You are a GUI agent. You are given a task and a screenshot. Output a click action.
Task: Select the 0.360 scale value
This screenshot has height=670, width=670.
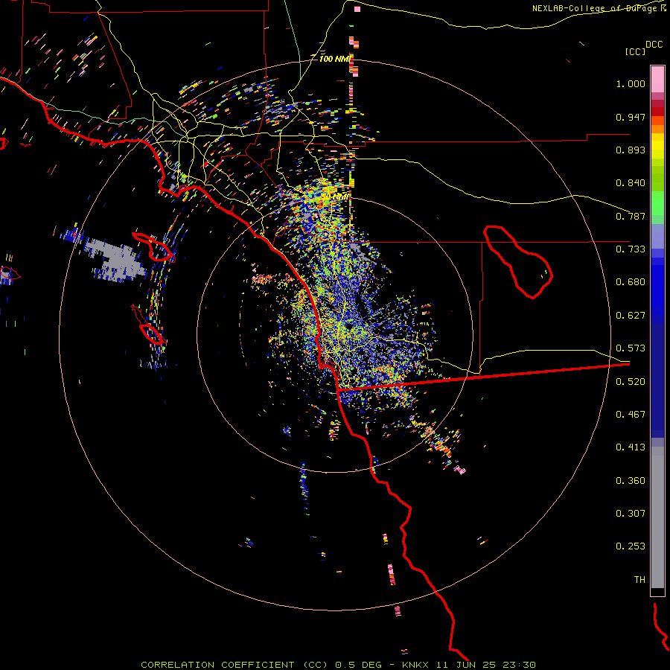[631, 481]
